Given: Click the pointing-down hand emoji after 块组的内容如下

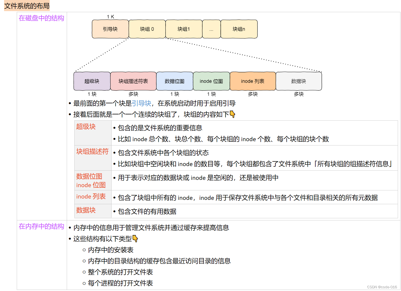Looking at the screenshot, I should [232, 114].
